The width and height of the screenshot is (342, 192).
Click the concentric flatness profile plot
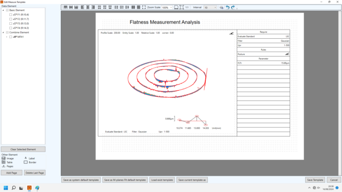click(167, 78)
